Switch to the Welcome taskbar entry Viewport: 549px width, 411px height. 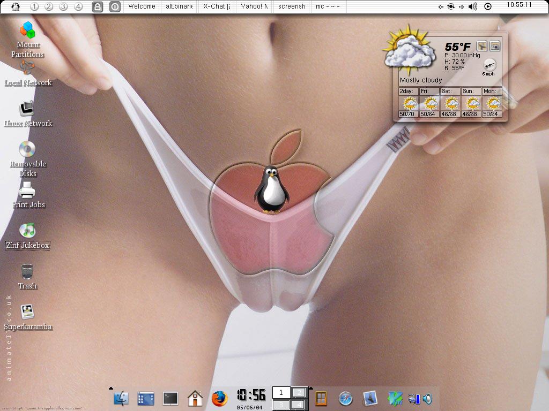coord(142,6)
